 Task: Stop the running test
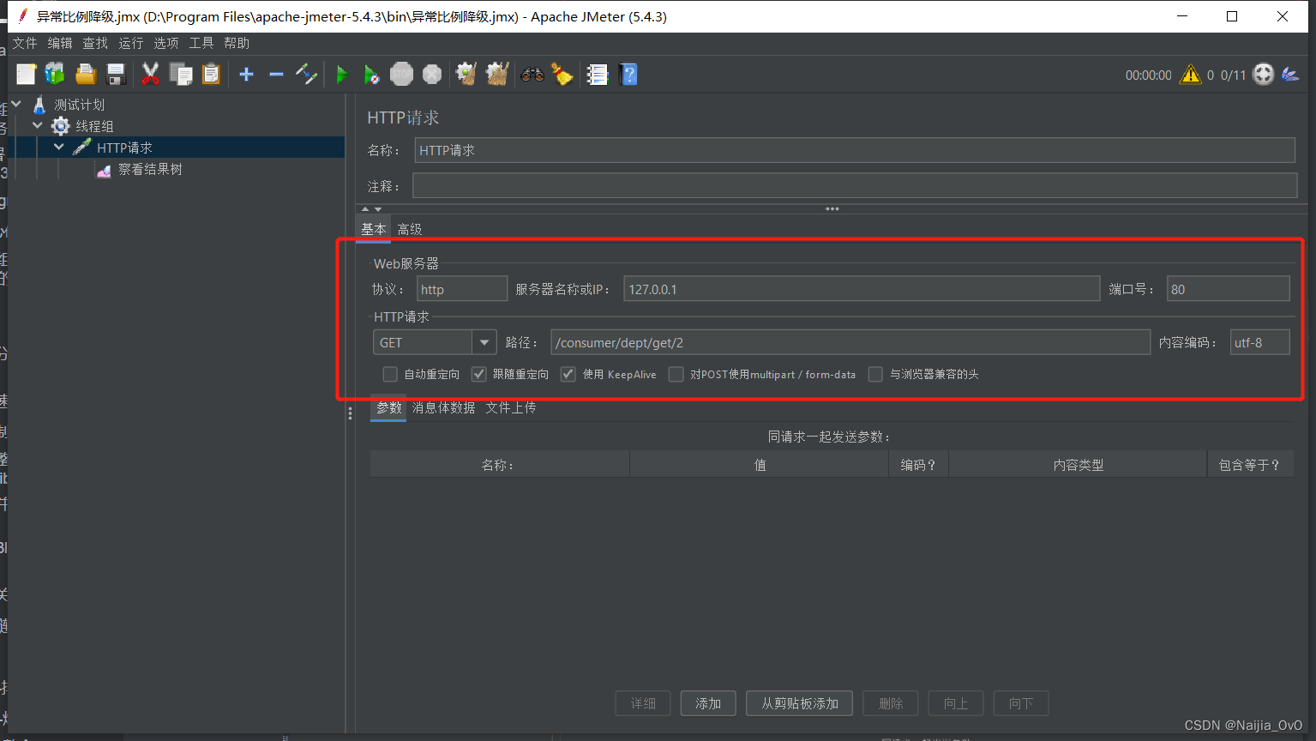pos(401,75)
